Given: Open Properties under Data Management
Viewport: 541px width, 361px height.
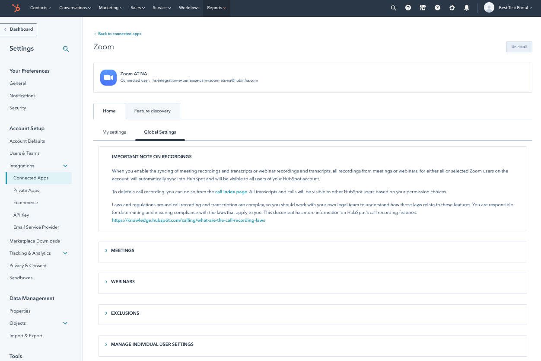Looking at the screenshot, I should (20, 311).
